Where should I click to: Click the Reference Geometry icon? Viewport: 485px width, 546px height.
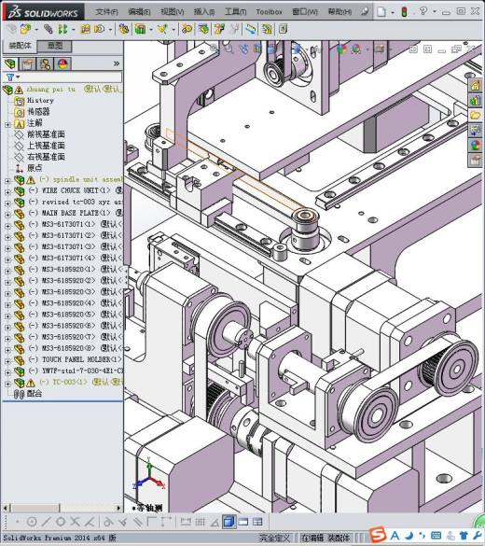tap(162, 29)
